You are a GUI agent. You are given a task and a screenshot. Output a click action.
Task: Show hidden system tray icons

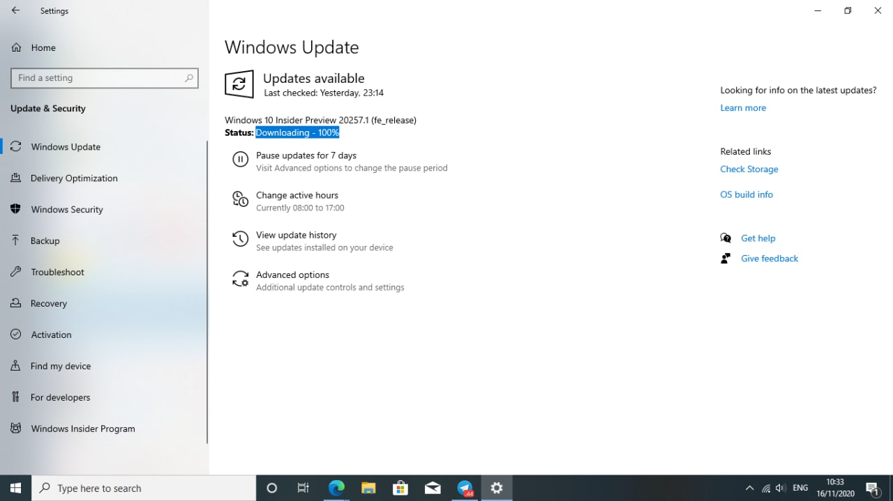(750, 488)
